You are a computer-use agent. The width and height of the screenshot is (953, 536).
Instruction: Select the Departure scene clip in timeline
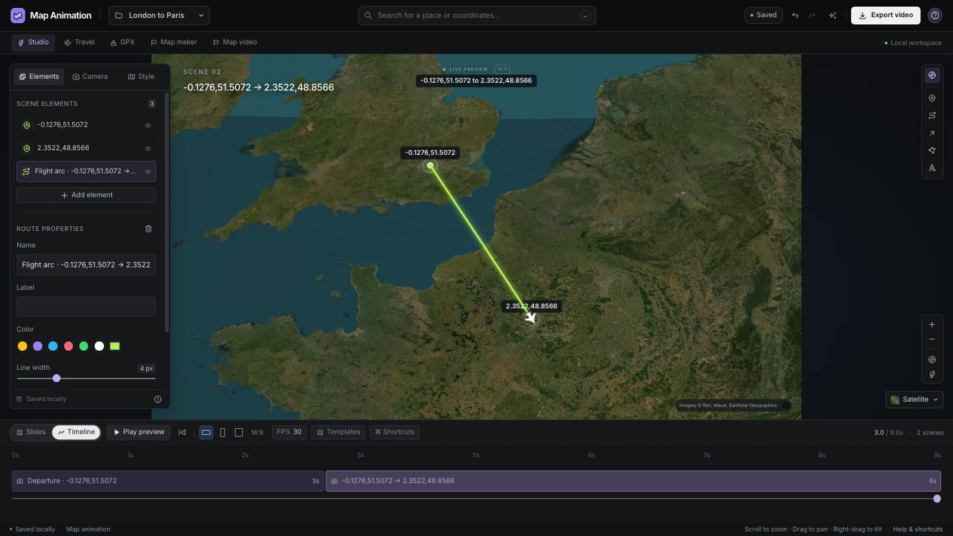pos(168,481)
